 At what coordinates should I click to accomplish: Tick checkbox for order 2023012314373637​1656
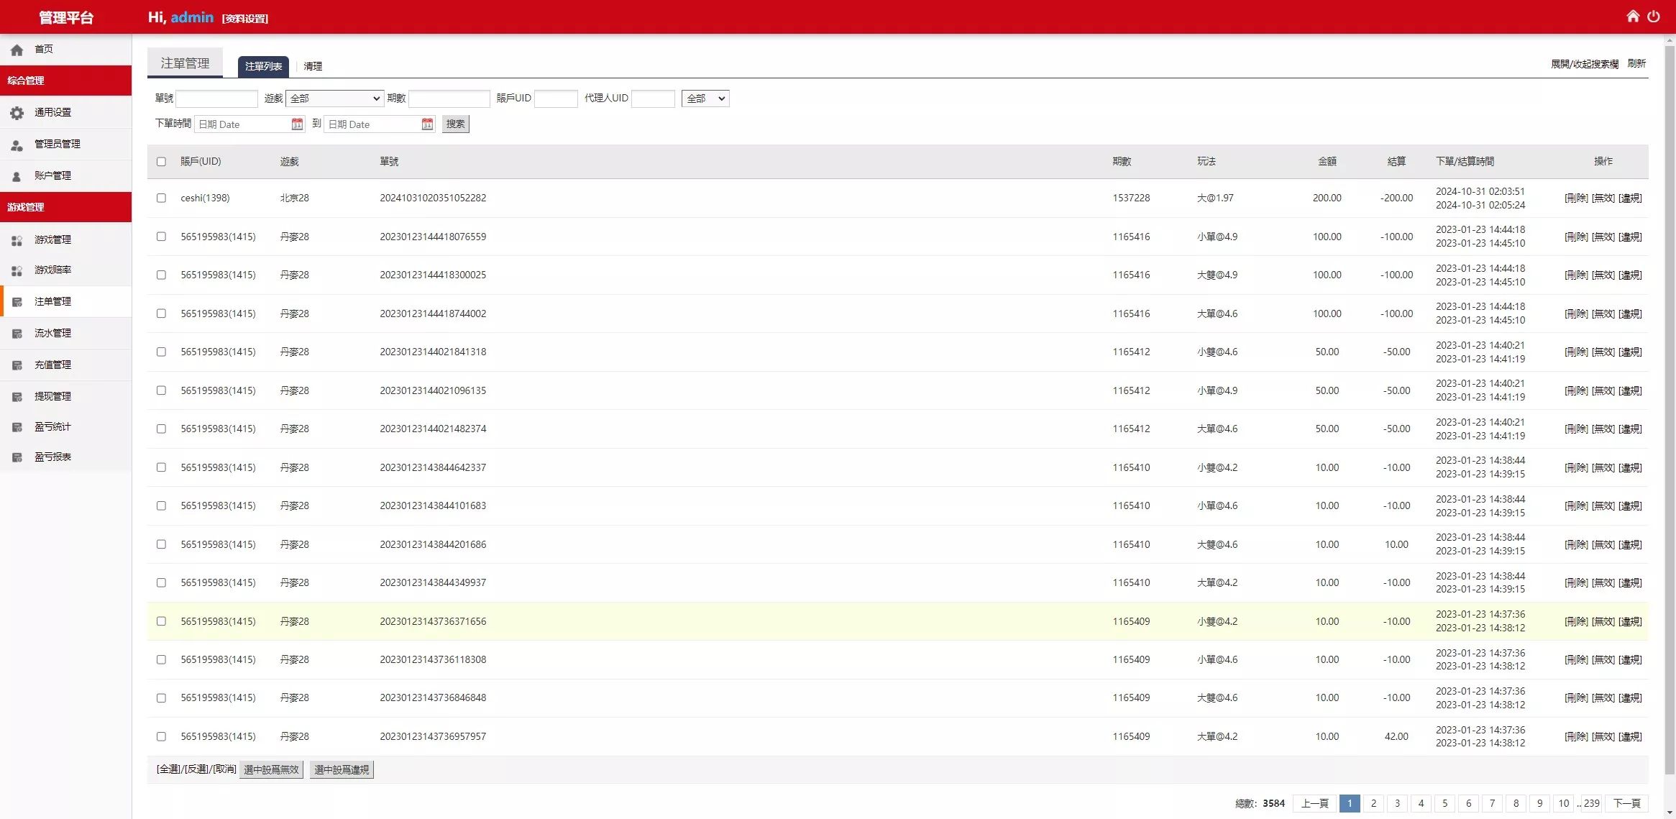161,621
